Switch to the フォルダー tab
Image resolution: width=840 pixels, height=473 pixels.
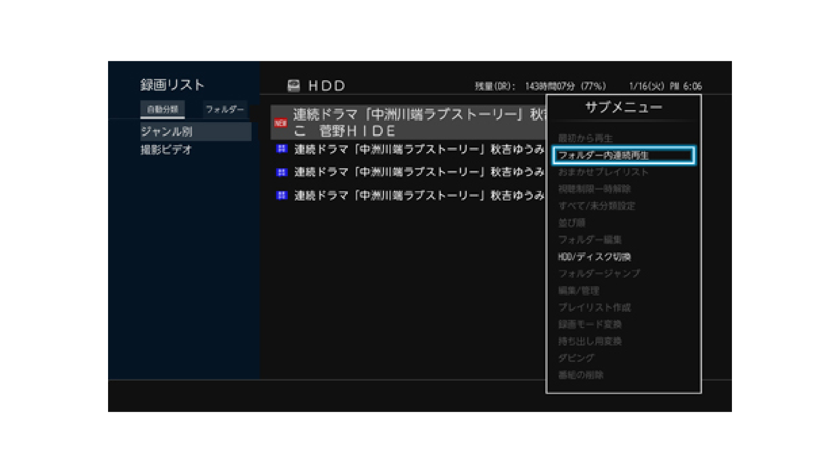(x=224, y=109)
